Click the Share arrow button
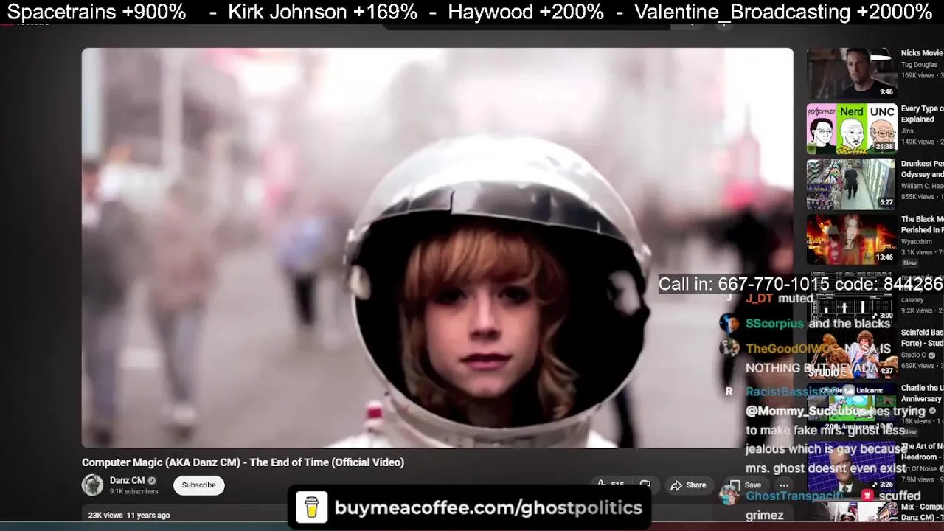Image resolution: width=944 pixels, height=531 pixels. pyautogui.click(x=688, y=485)
